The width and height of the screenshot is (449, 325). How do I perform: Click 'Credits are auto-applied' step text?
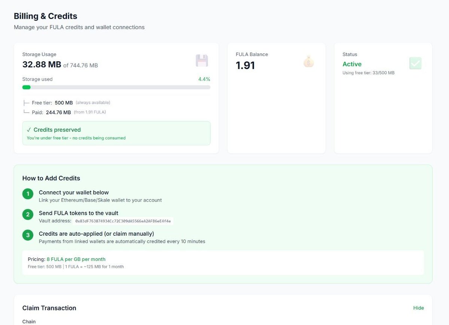pos(97,234)
